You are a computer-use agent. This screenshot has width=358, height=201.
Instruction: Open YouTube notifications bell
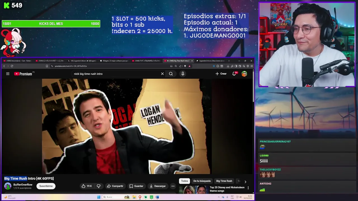(234, 74)
